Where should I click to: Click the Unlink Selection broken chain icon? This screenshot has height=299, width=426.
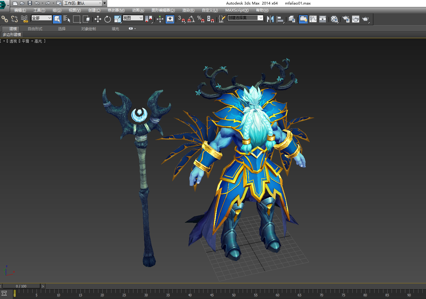pos(14,19)
